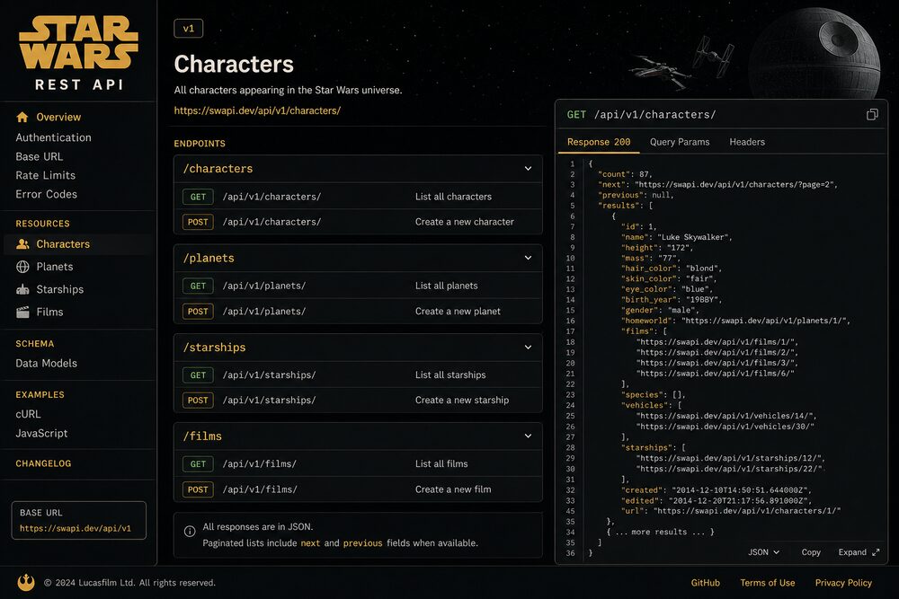899x599 pixels.
Task: Click "List all starships" description
Action: (x=450, y=375)
